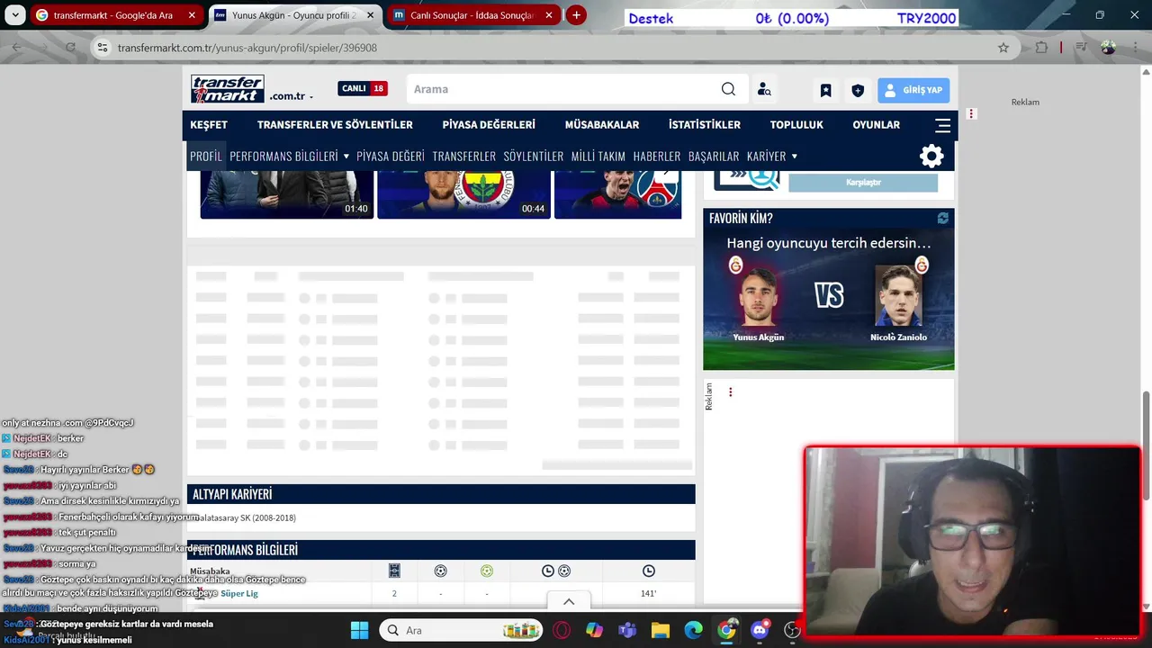Click the watchlist bookmark icon
This screenshot has height=648, width=1152.
[825, 90]
